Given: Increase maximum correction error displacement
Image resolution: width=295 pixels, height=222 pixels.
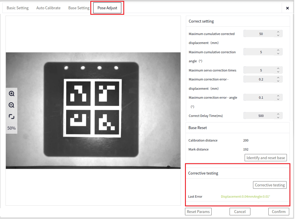Looking at the screenshot, I should (278, 78).
